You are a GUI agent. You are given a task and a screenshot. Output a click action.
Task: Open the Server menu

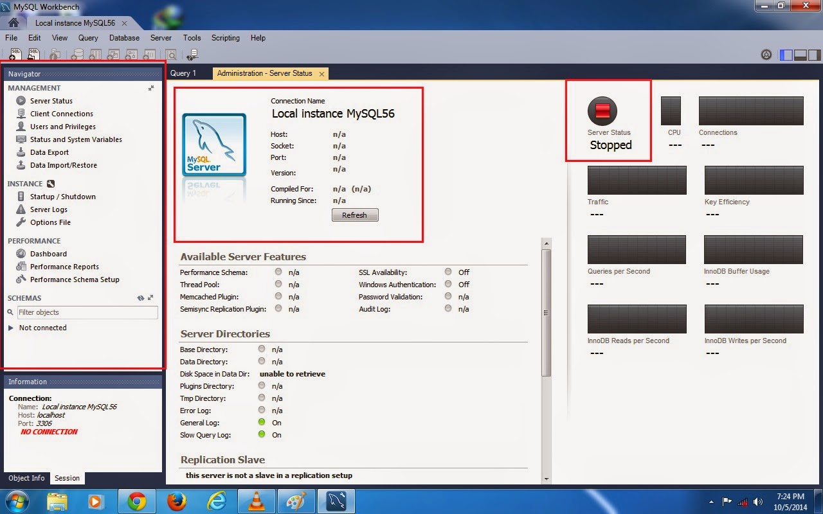point(161,38)
